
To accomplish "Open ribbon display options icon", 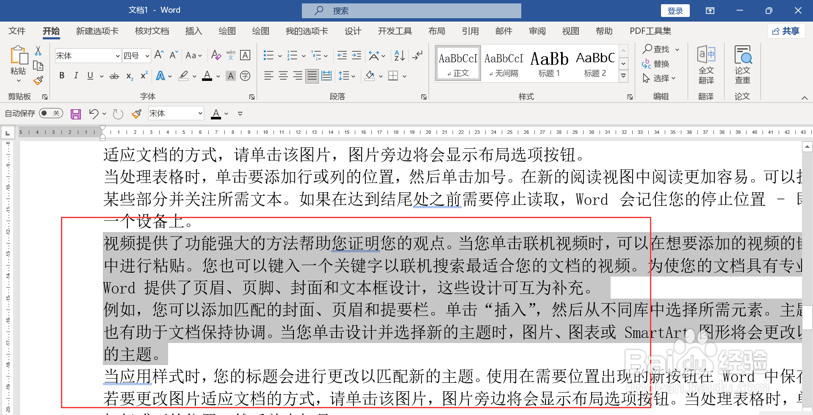I will click(x=710, y=11).
